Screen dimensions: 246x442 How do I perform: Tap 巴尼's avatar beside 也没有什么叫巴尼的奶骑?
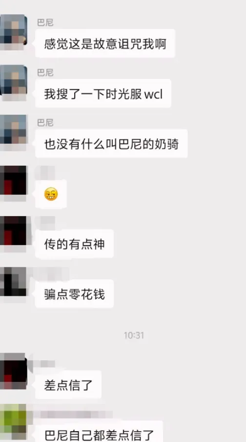click(x=13, y=131)
